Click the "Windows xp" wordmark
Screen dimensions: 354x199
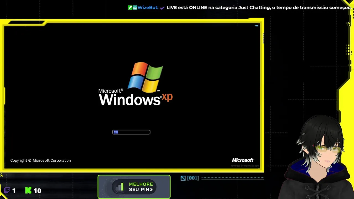coord(136,99)
